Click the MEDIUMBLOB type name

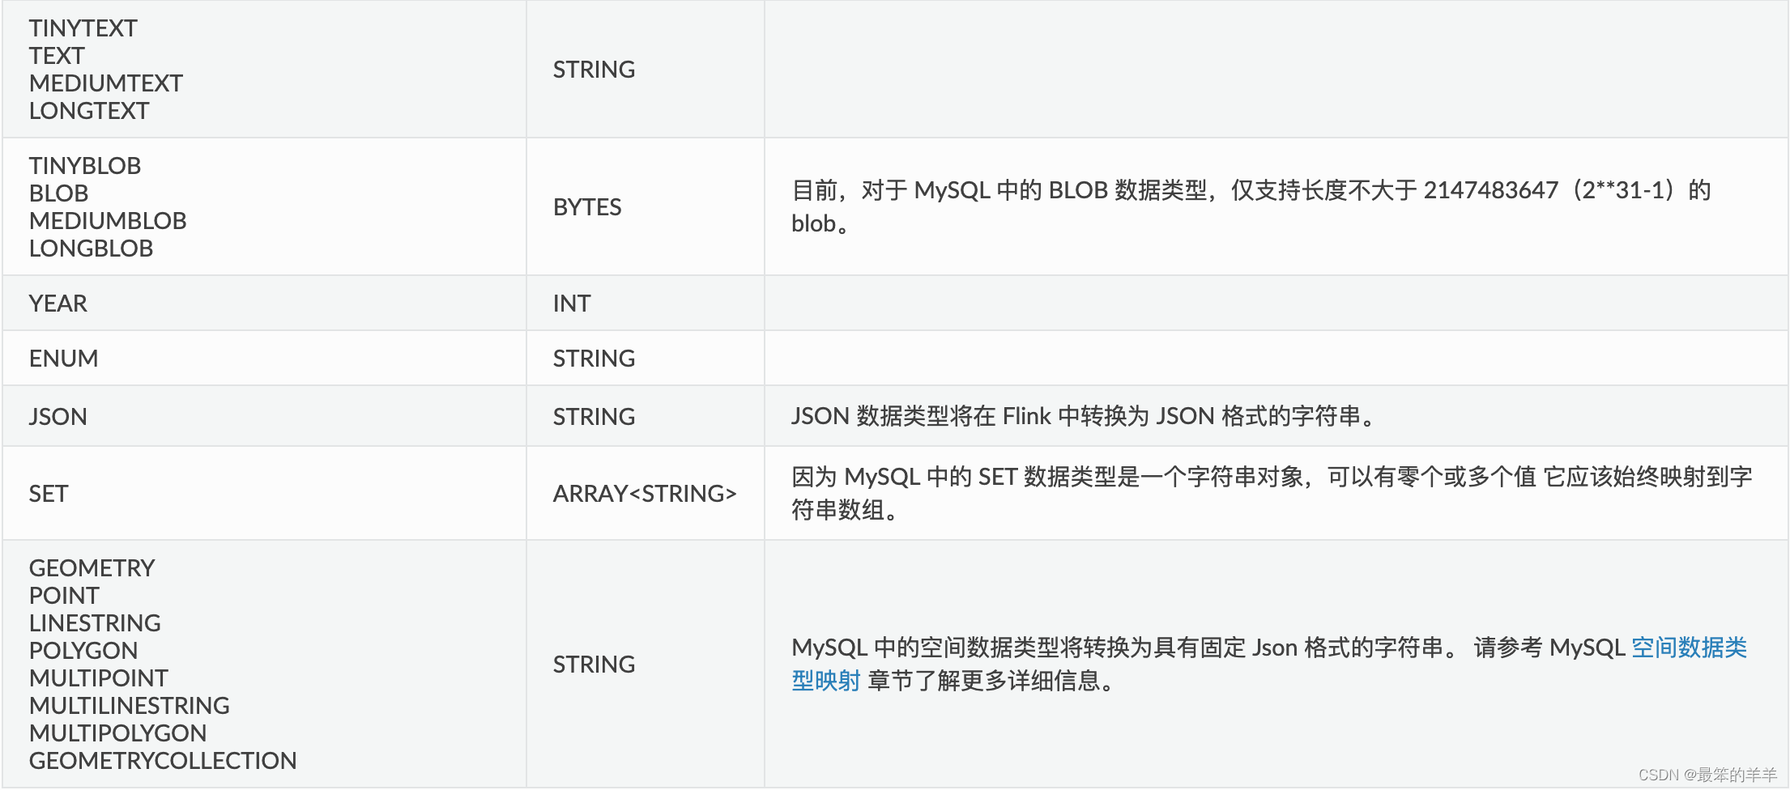[x=108, y=221]
